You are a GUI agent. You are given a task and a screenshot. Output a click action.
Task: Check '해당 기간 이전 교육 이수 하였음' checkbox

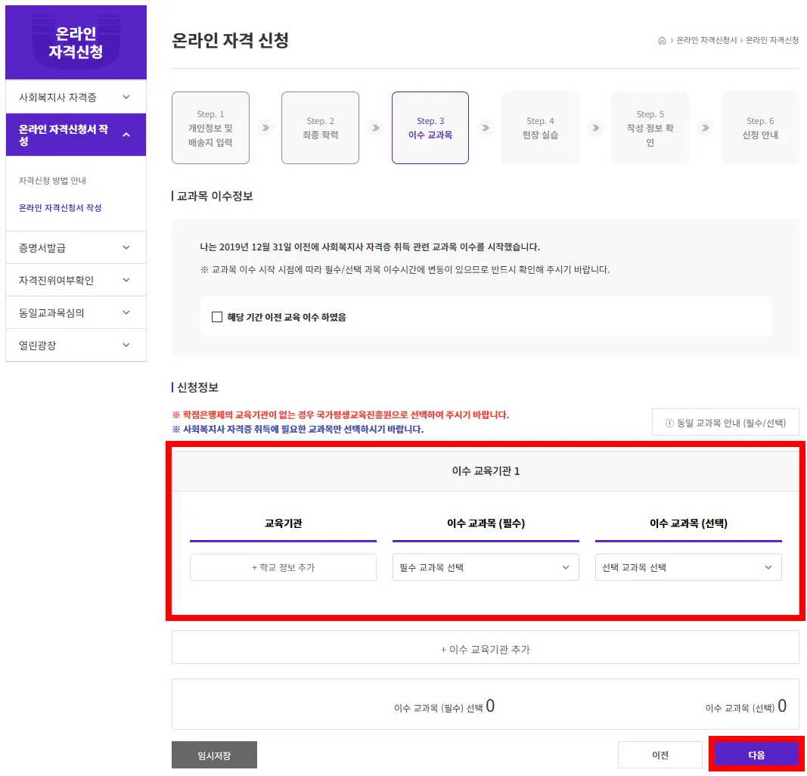coord(217,317)
